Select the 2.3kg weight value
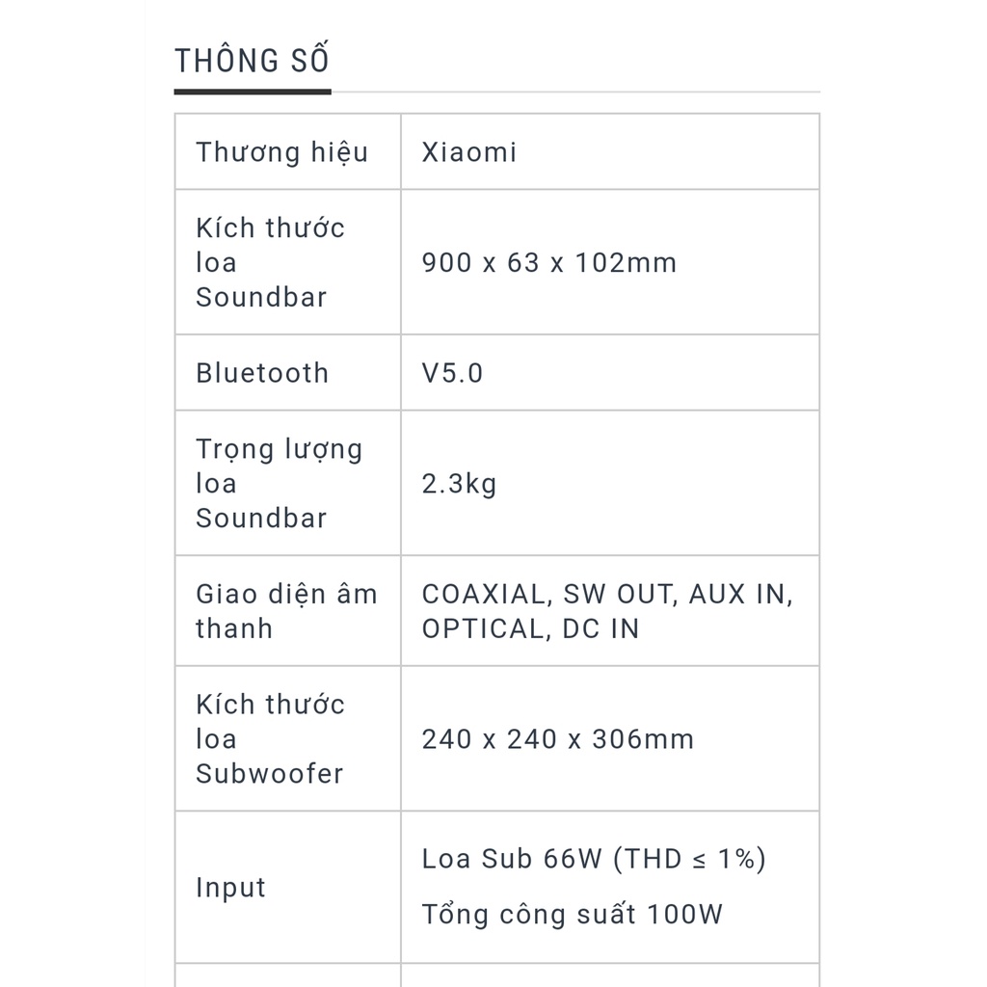The image size is (987, 987). [x=459, y=483]
